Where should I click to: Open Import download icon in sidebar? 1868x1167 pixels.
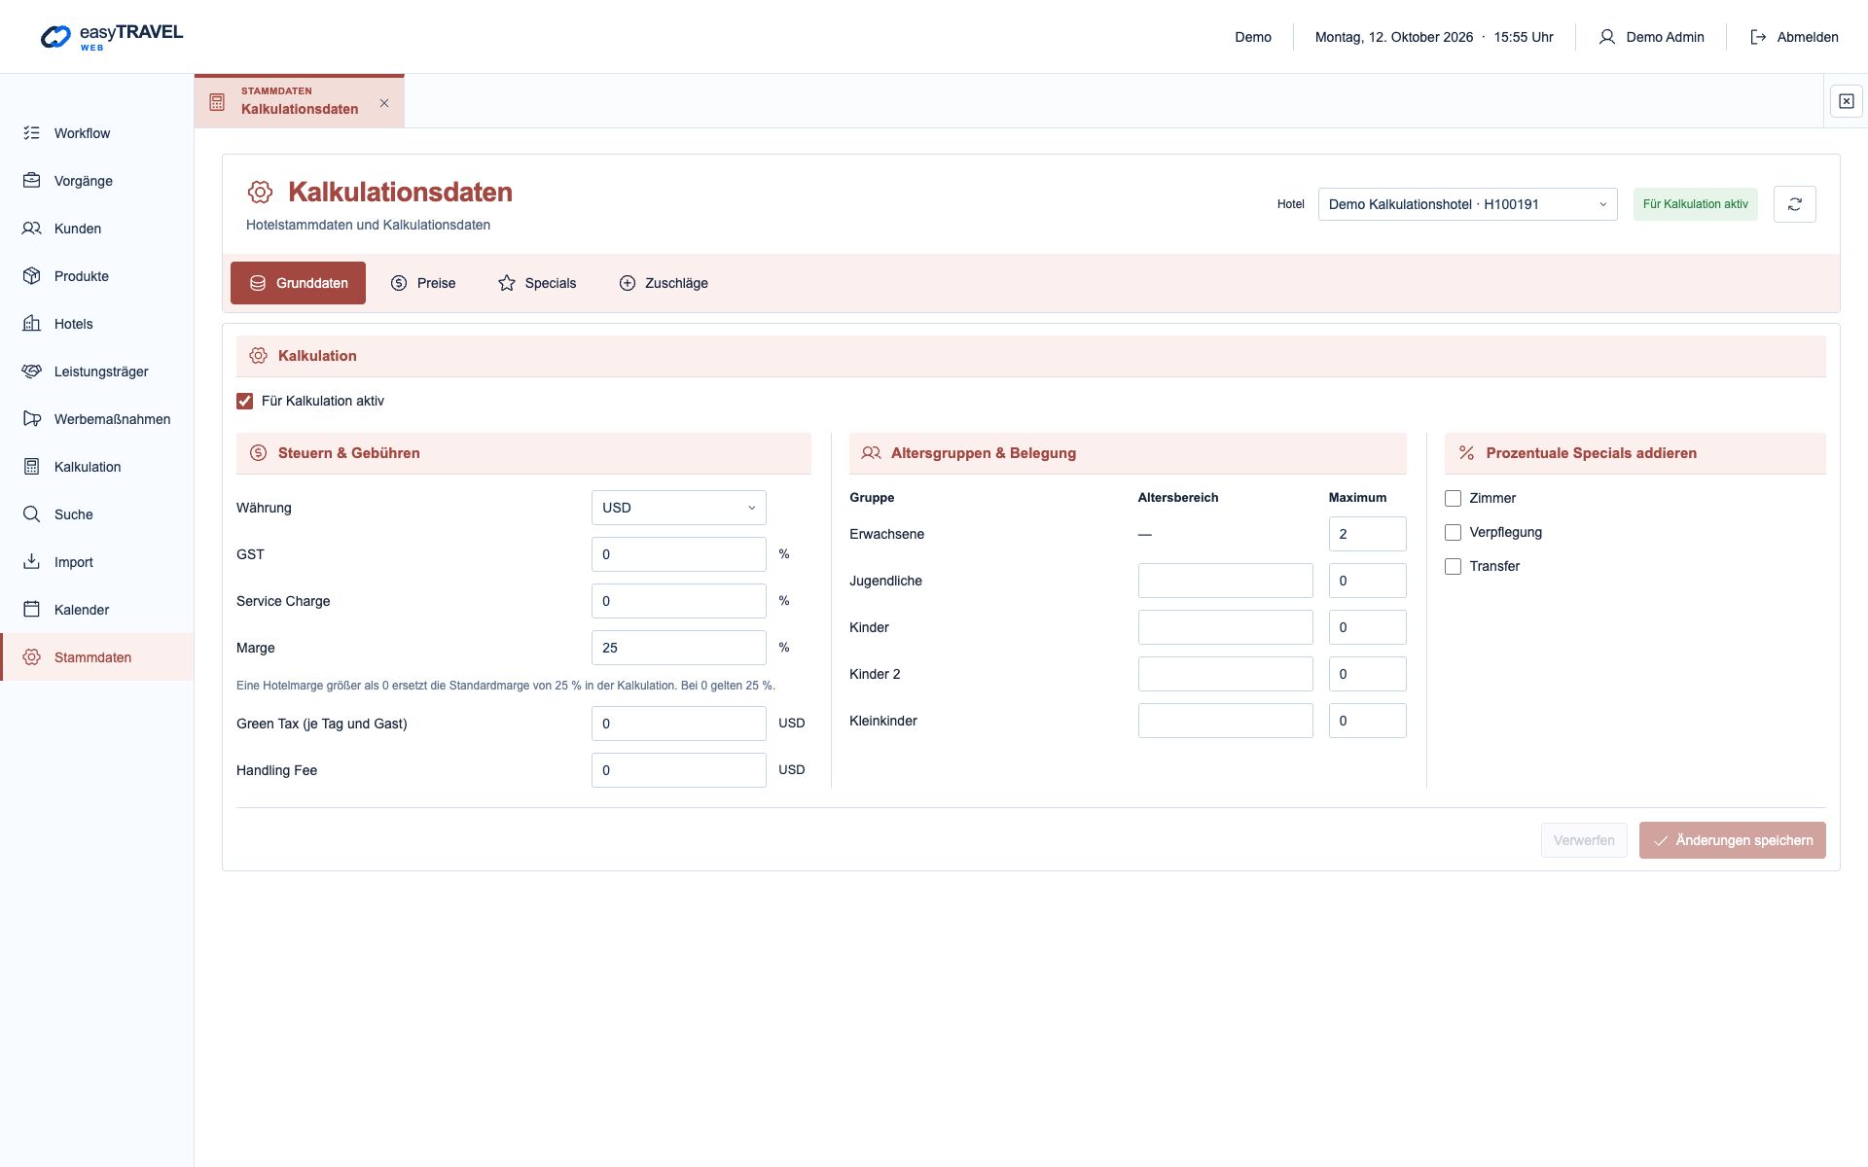tap(31, 562)
